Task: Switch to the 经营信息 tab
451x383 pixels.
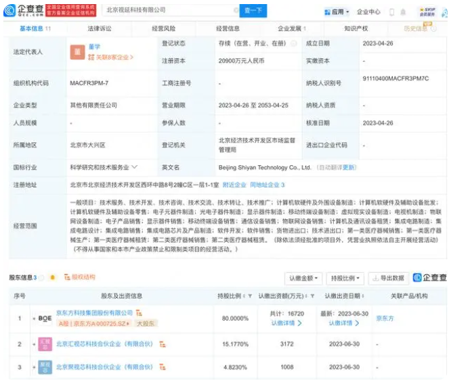Action: click(228, 28)
